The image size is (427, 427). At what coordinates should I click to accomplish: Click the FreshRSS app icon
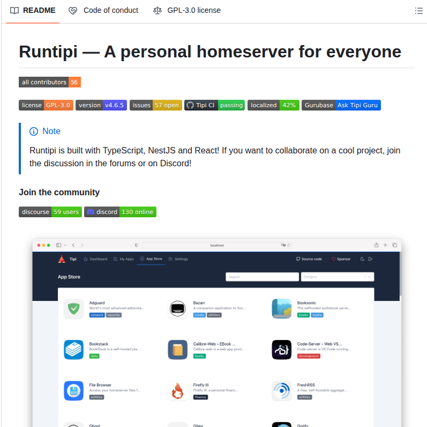point(282,391)
